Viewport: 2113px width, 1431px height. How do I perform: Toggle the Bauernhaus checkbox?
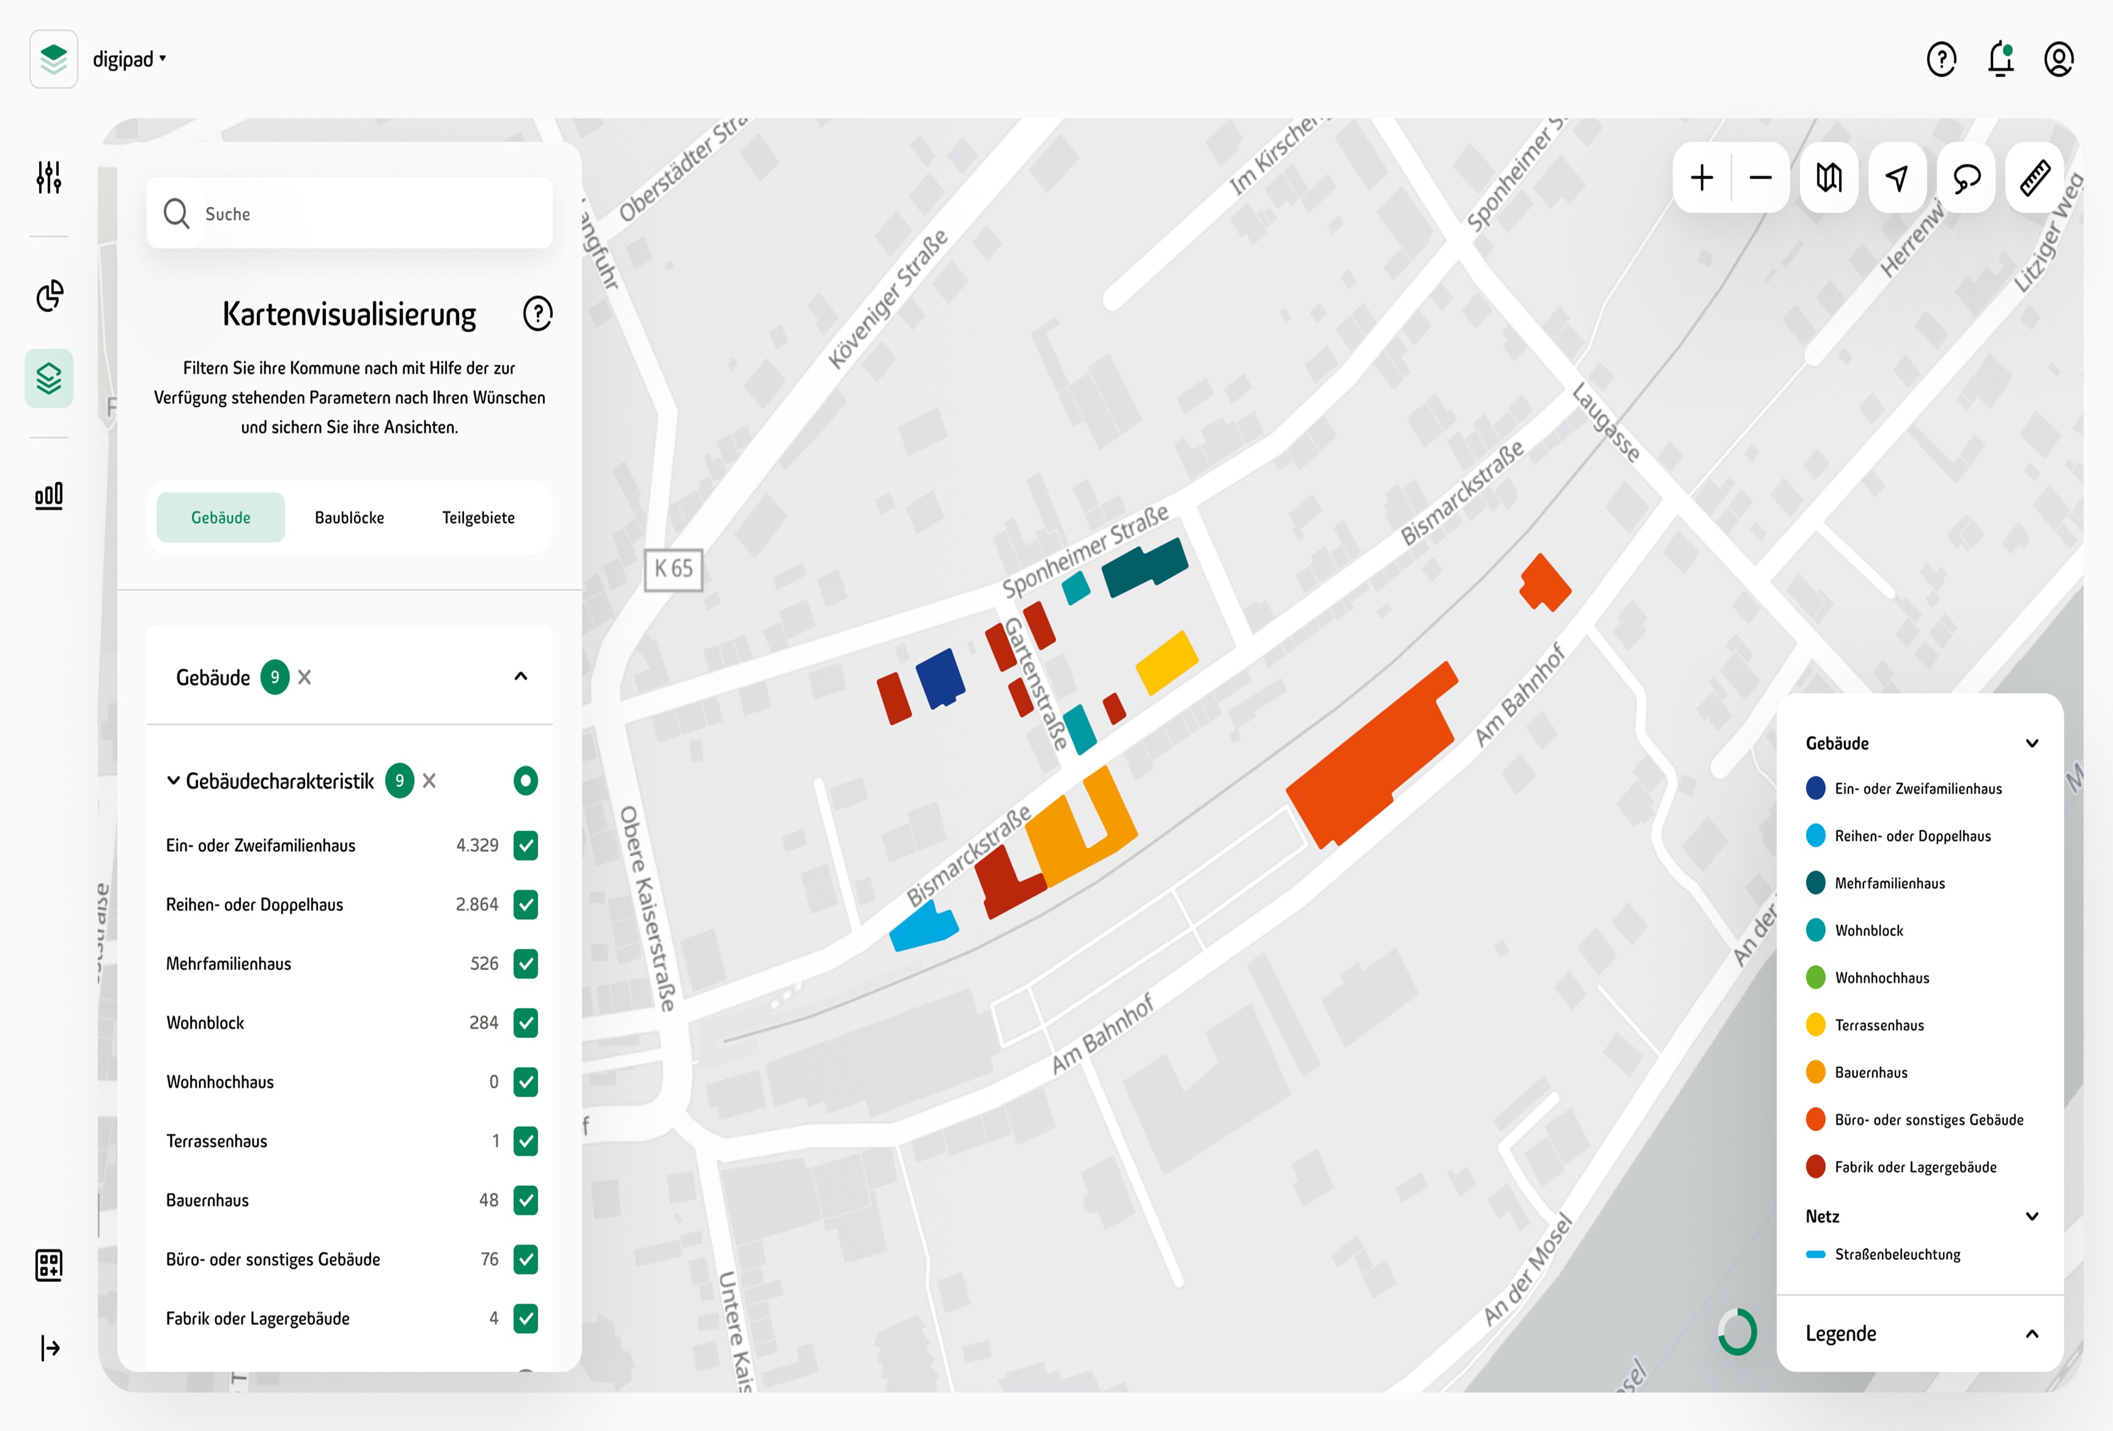(526, 1200)
